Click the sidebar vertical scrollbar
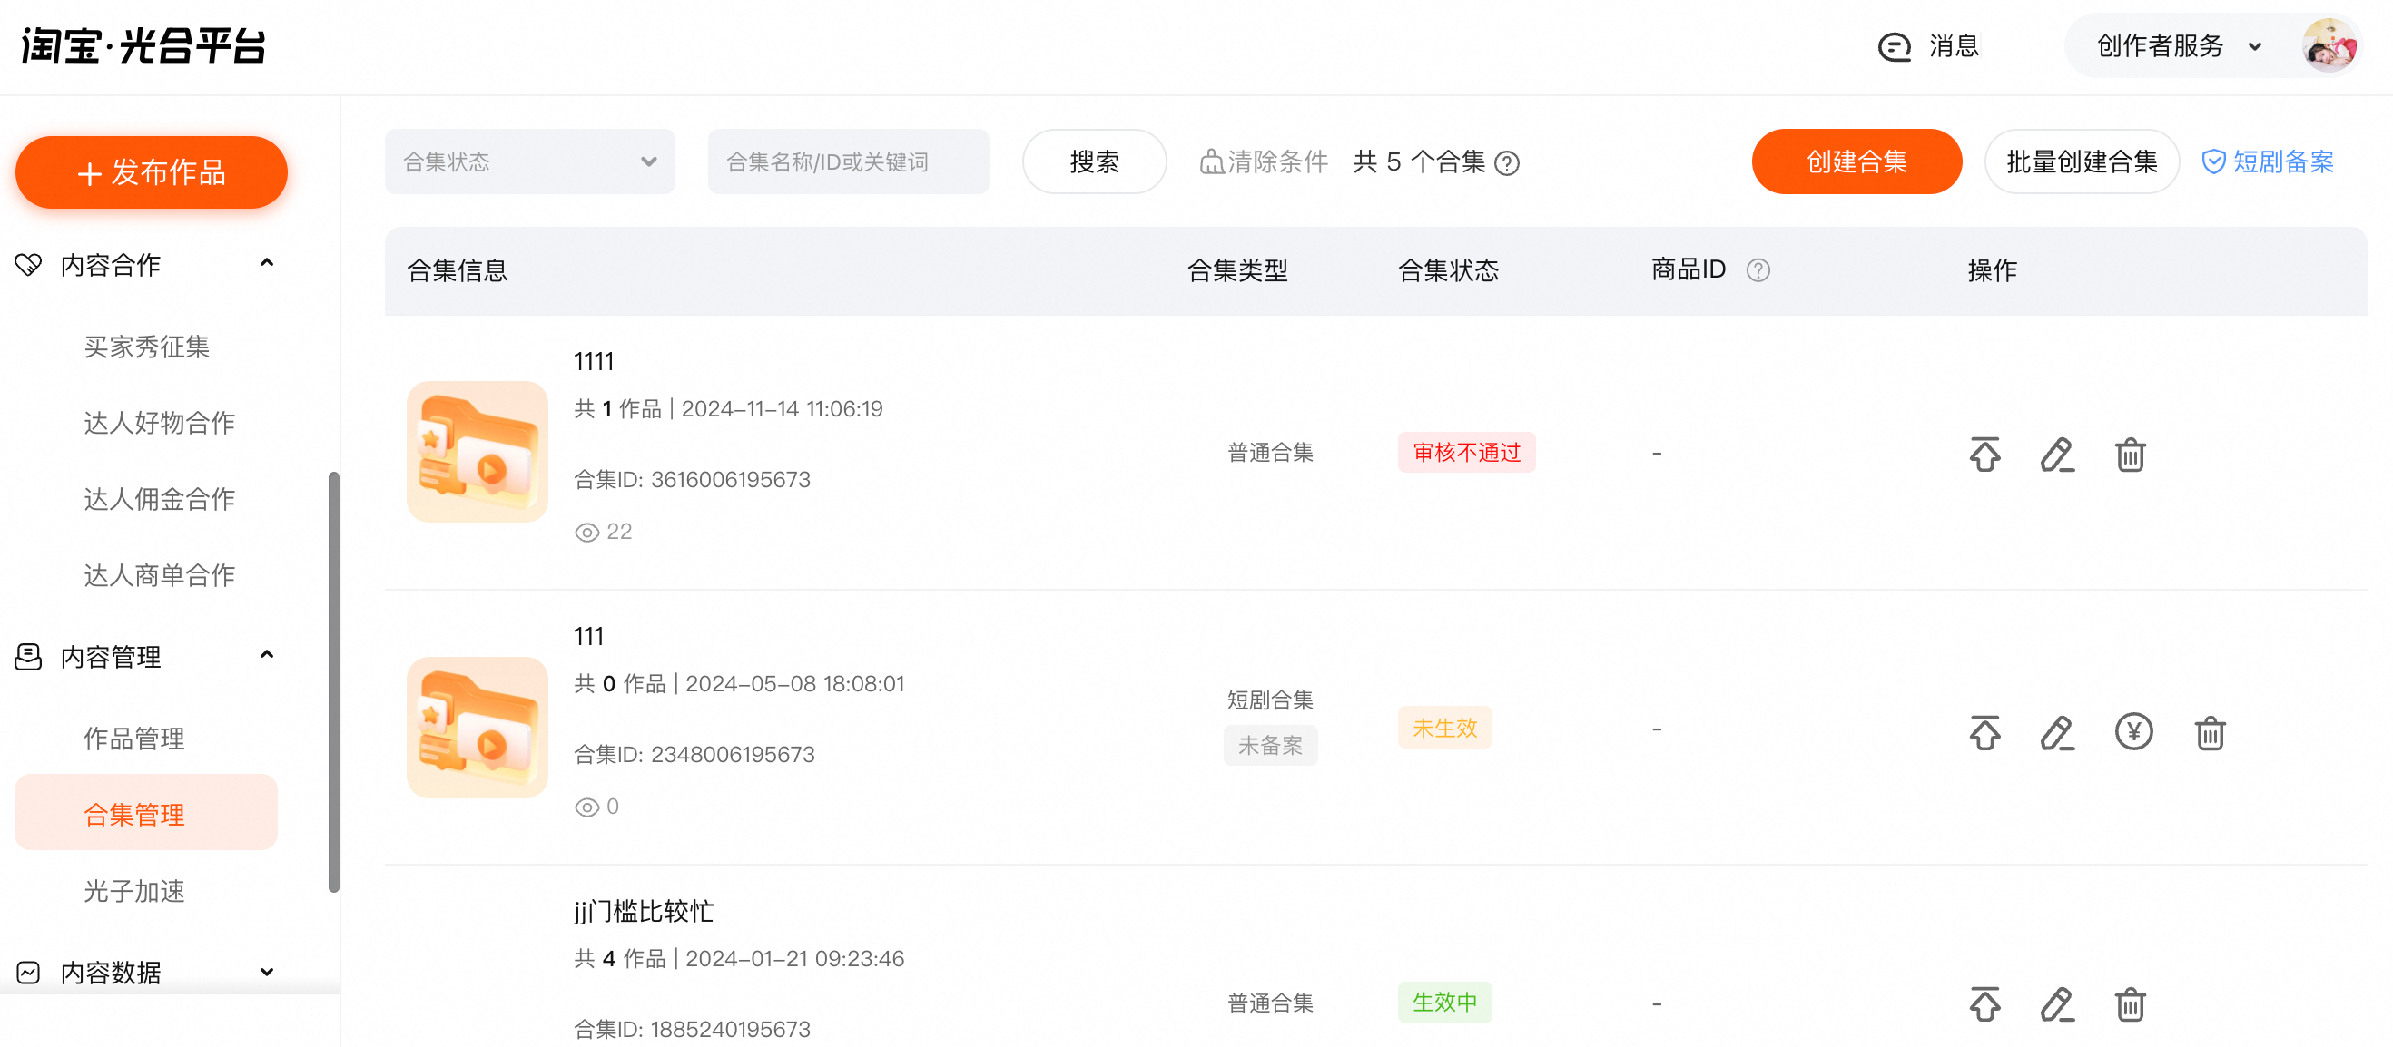Image resolution: width=2393 pixels, height=1047 pixels. pos(333,682)
